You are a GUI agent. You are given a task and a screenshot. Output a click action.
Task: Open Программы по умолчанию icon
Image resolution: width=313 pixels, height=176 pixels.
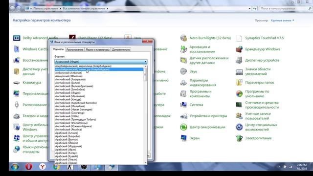[x=239, y=94]
